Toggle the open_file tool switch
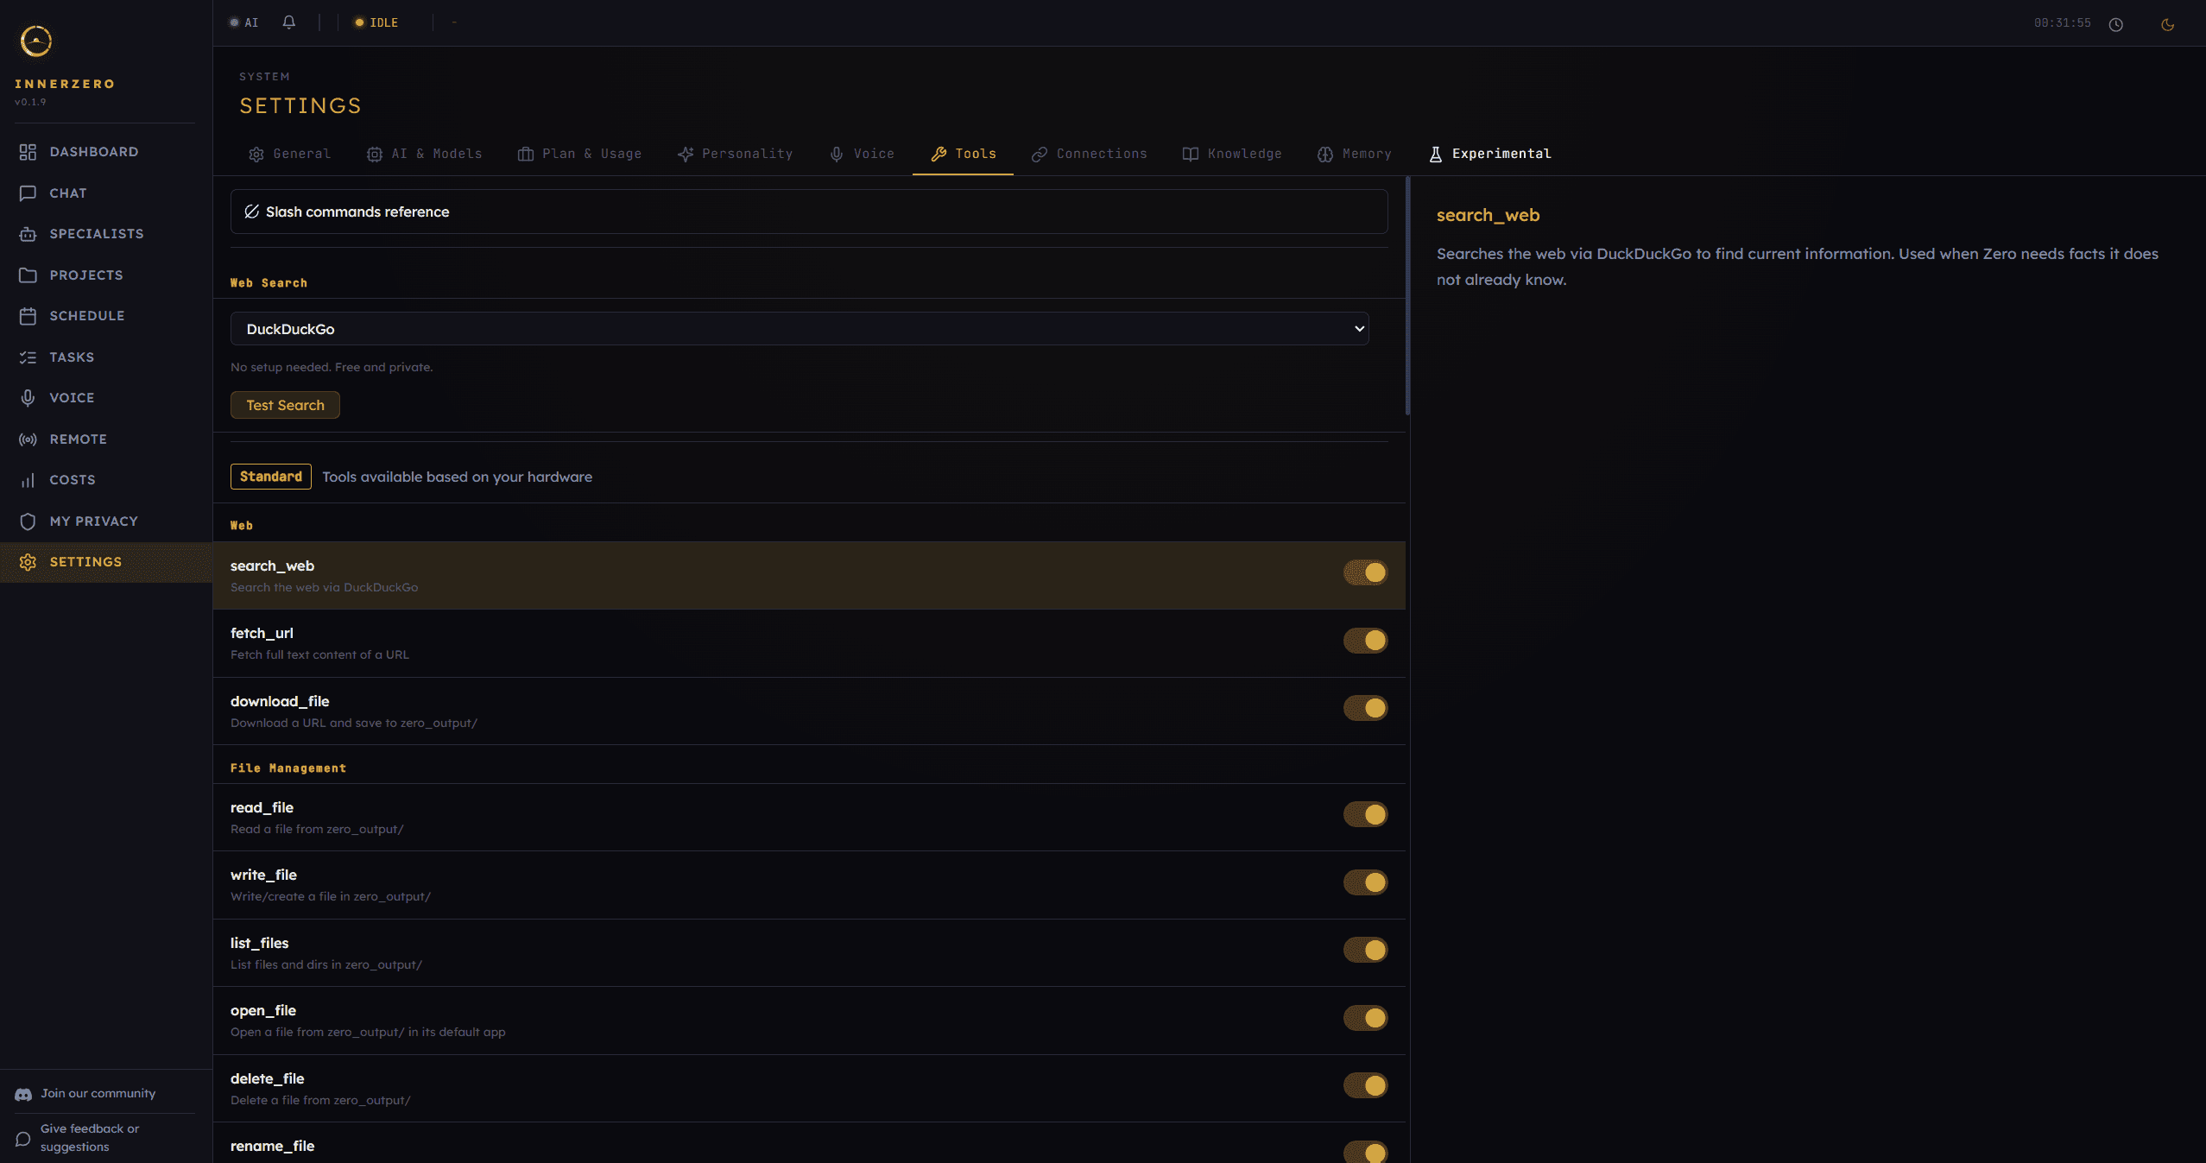 click(x=1365, y=1018)
